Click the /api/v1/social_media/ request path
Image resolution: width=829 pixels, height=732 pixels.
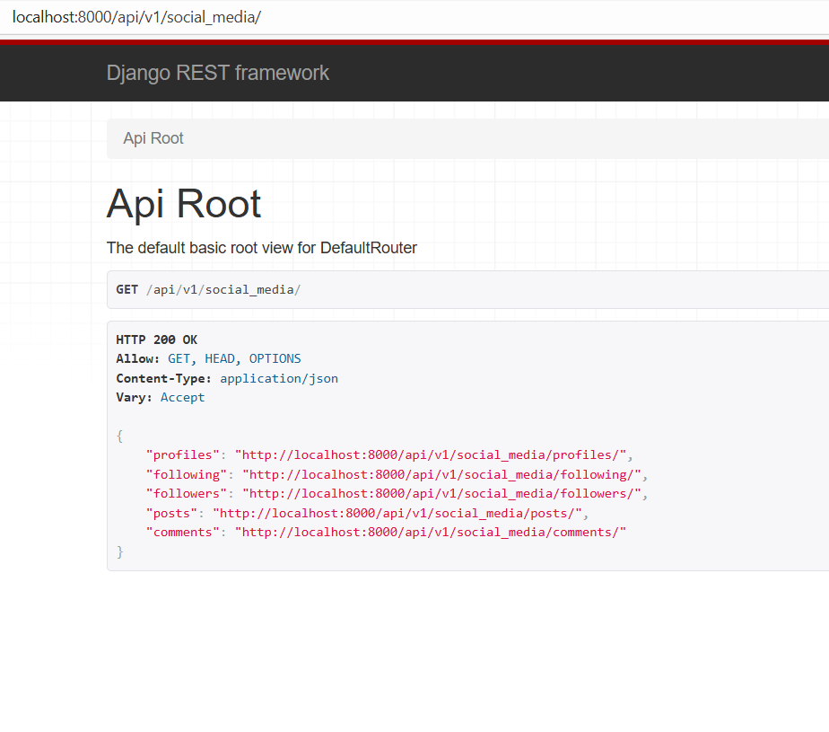(x=223, y=290)
